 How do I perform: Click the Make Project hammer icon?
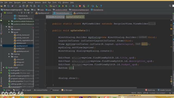[x=46, y=6]
